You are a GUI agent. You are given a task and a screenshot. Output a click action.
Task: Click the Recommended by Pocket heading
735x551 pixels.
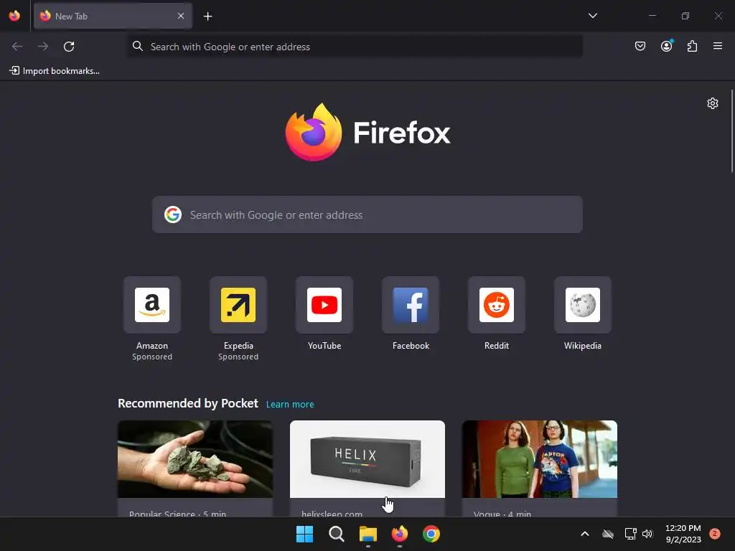(187, 403)
